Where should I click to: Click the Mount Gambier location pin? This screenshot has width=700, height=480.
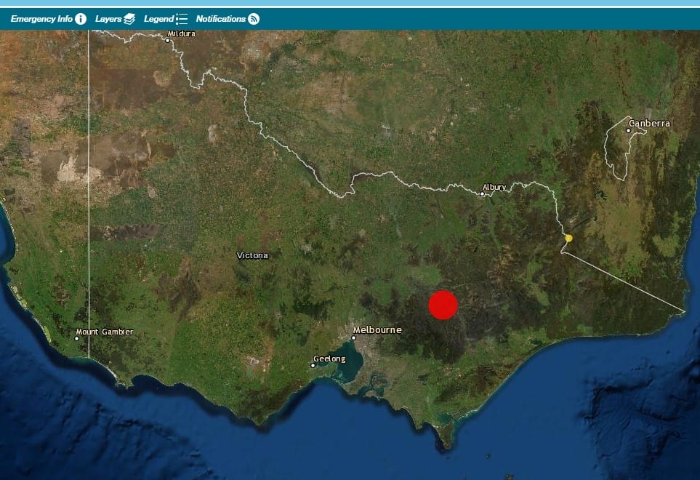tap(75, 338)
